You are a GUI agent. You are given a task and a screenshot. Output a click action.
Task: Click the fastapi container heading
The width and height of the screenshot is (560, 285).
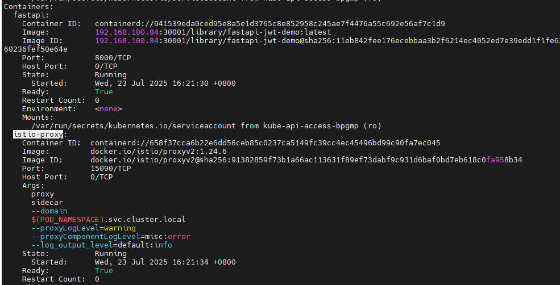point(31,15)
